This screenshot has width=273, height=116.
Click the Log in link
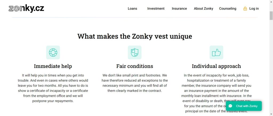pos(254,9)
